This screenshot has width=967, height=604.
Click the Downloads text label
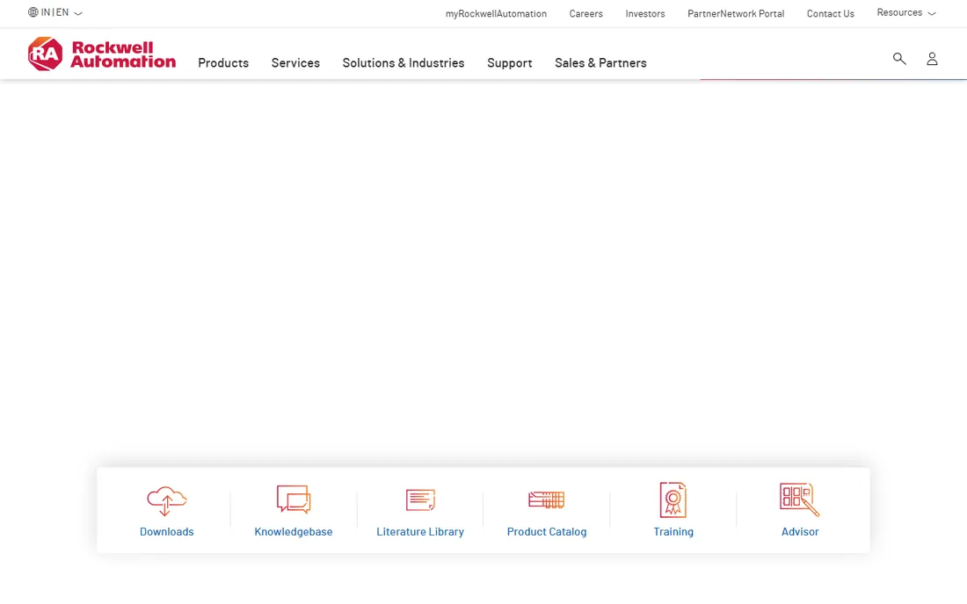[x=166, y=531]
